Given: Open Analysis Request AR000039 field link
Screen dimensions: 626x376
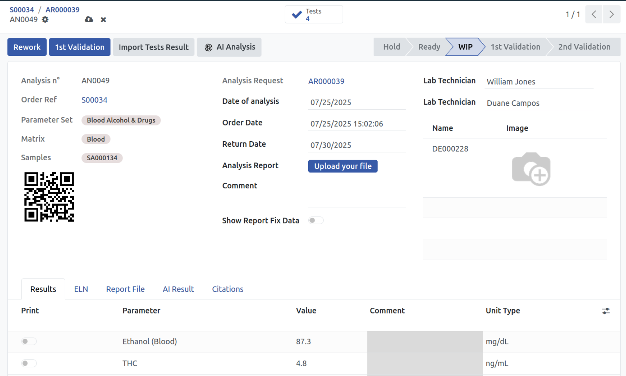Looking at the screenshot, I should [326, 81].
